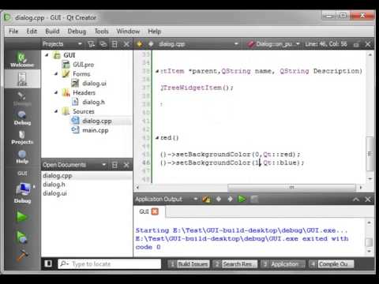Click the Type to locate field
Image resolution: width=379 pixels, height=284 pixels.
point(109,263)
